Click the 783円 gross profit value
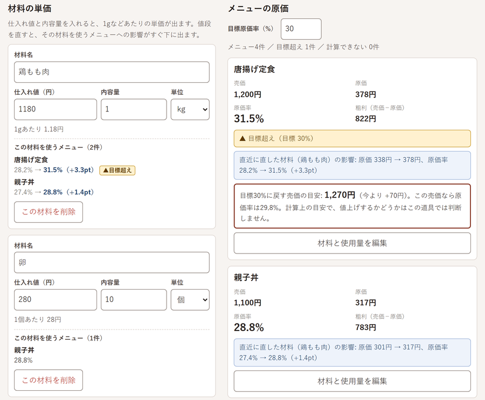The width and height of the screenshot is (485, 400). pyautogui.click(x=365, y=328)
